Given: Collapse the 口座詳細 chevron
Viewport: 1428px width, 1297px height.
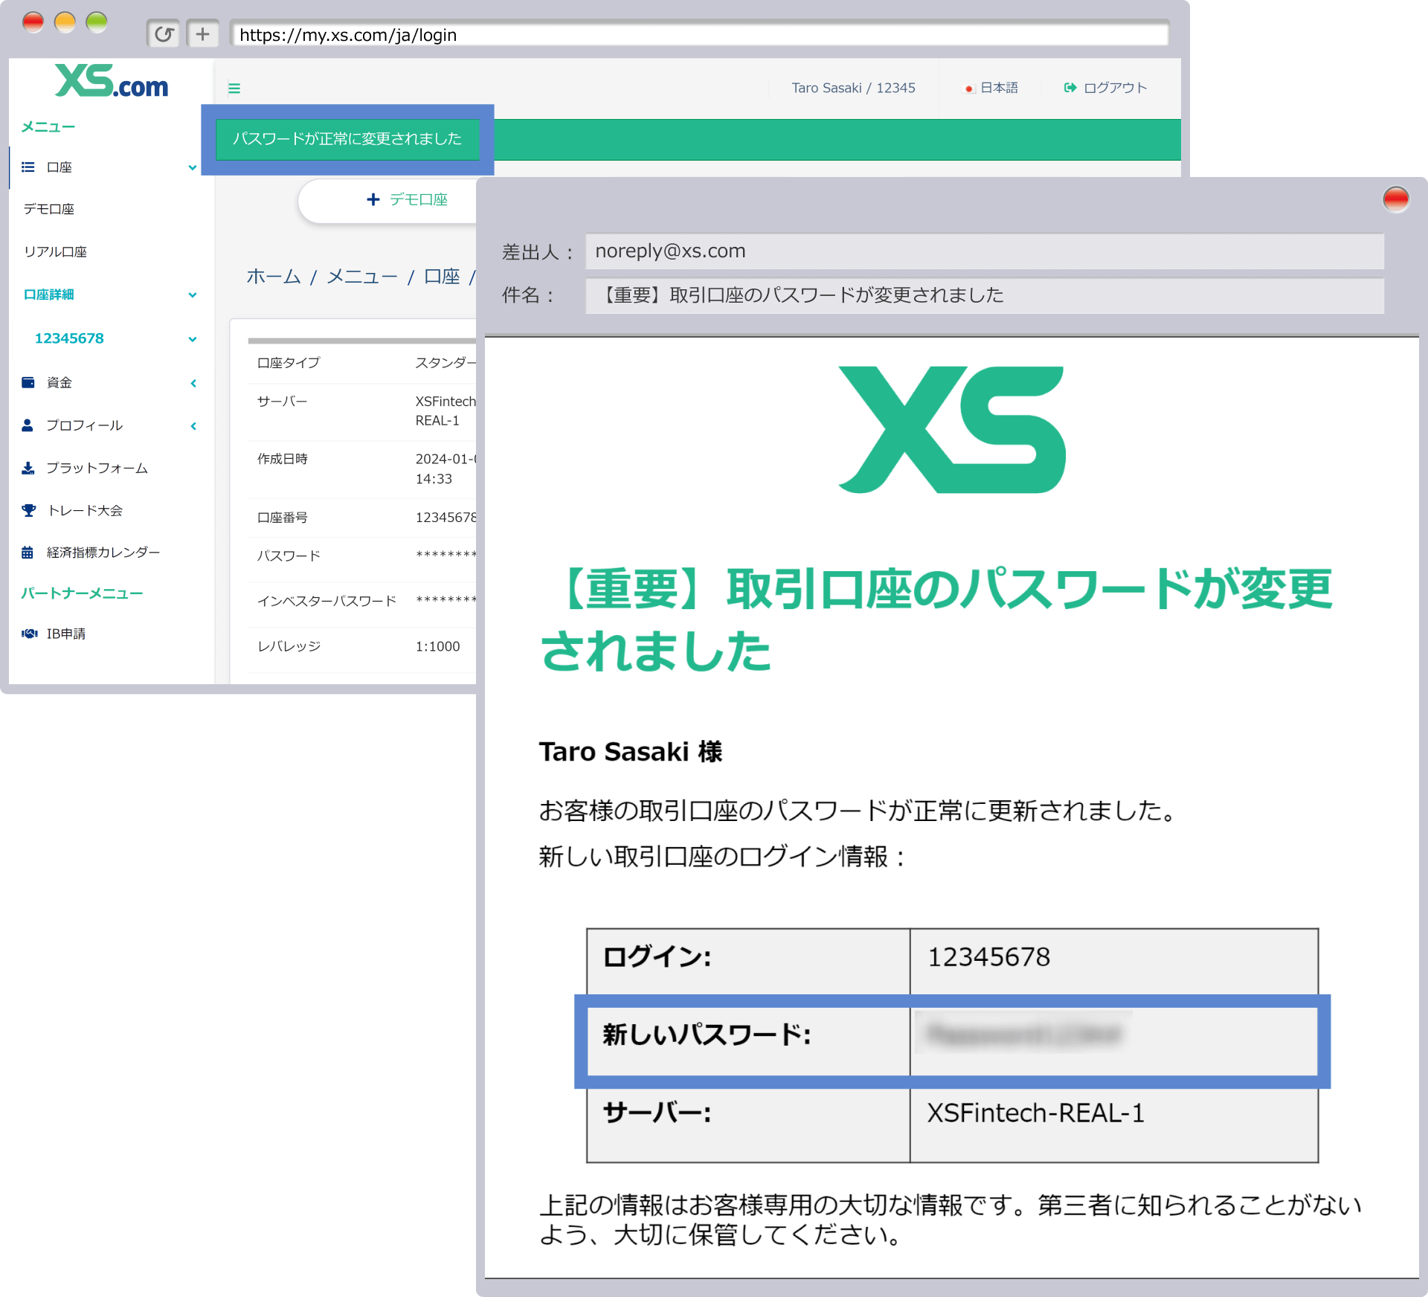Looking at the screenshot, I should (x=193, y=295).
